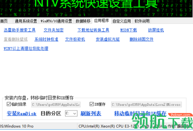Click the IE缓存 path field

pyautogui.click(x=146, y=104)
